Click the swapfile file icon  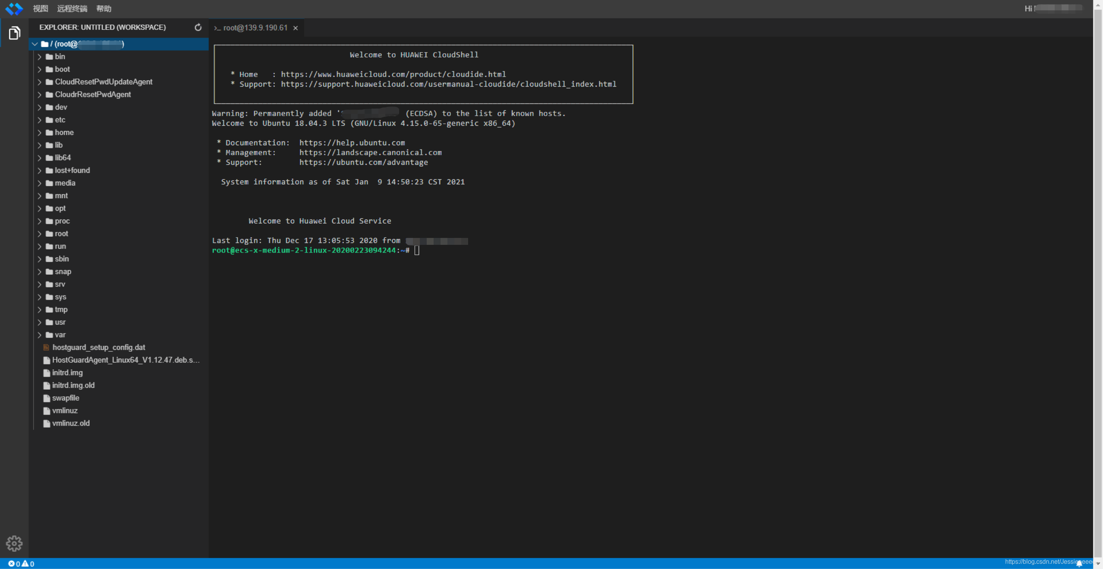pos(47,398)
